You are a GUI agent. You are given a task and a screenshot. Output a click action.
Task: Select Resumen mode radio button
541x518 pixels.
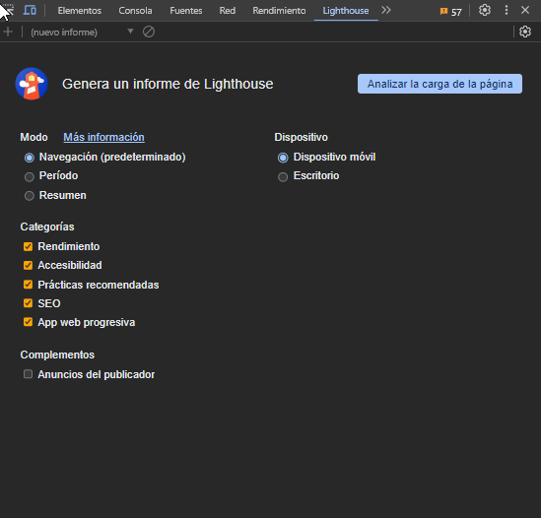coord(30,196)
